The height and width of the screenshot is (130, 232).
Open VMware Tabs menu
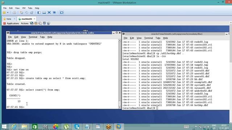[x=30, y=8]
